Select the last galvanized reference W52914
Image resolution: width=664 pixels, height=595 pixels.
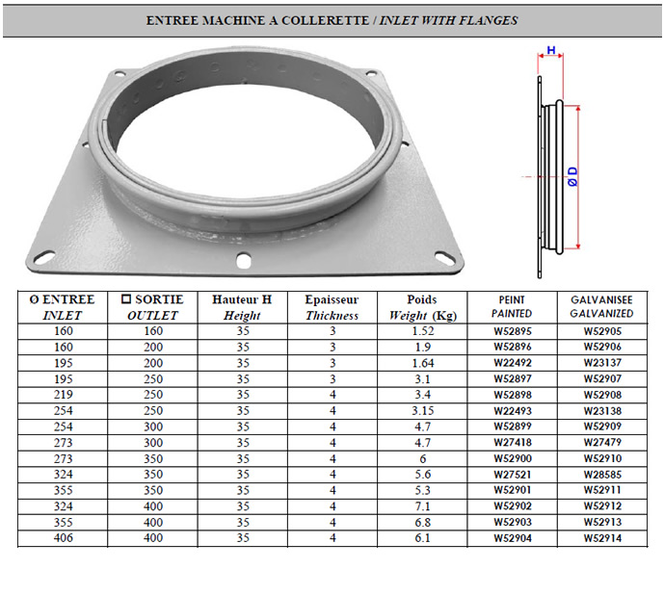click(x=601, y=537)
